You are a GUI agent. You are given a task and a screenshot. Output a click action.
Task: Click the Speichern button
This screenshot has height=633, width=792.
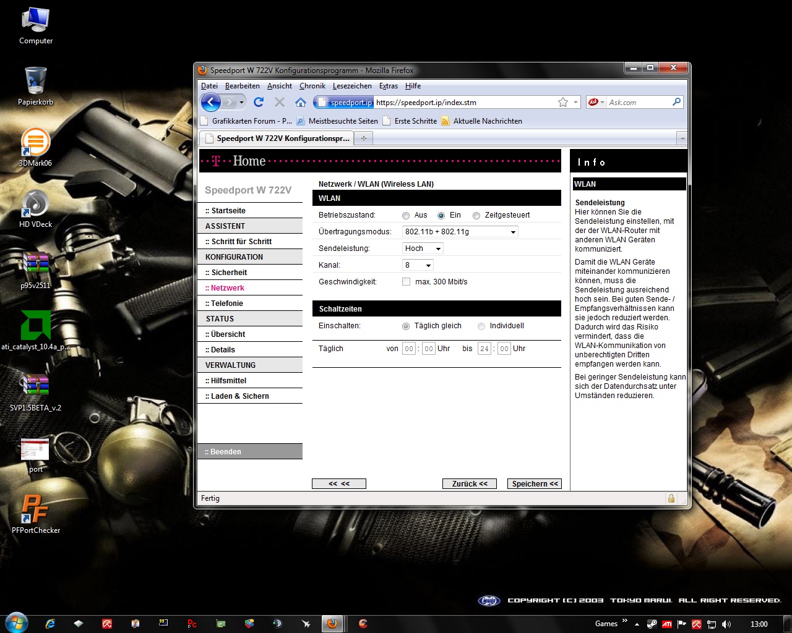(535, 484)
